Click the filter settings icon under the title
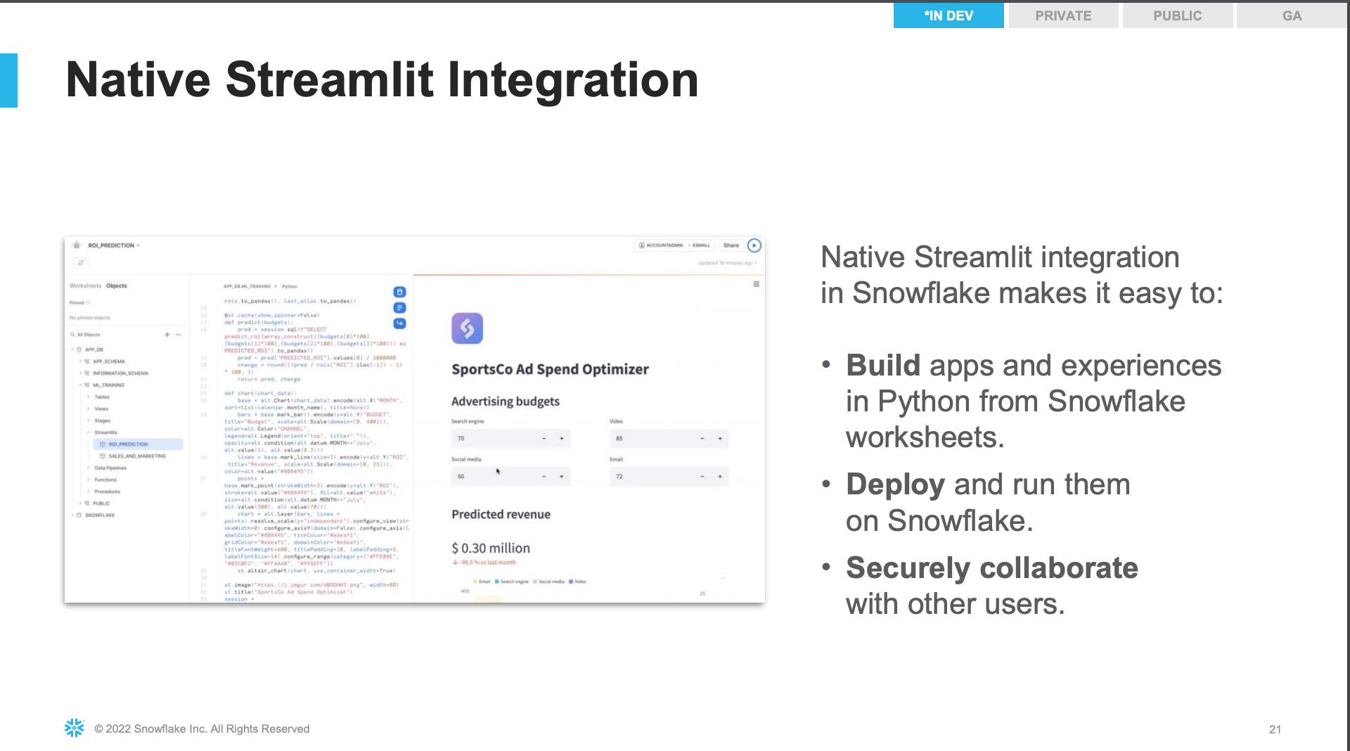 point(81,262)
